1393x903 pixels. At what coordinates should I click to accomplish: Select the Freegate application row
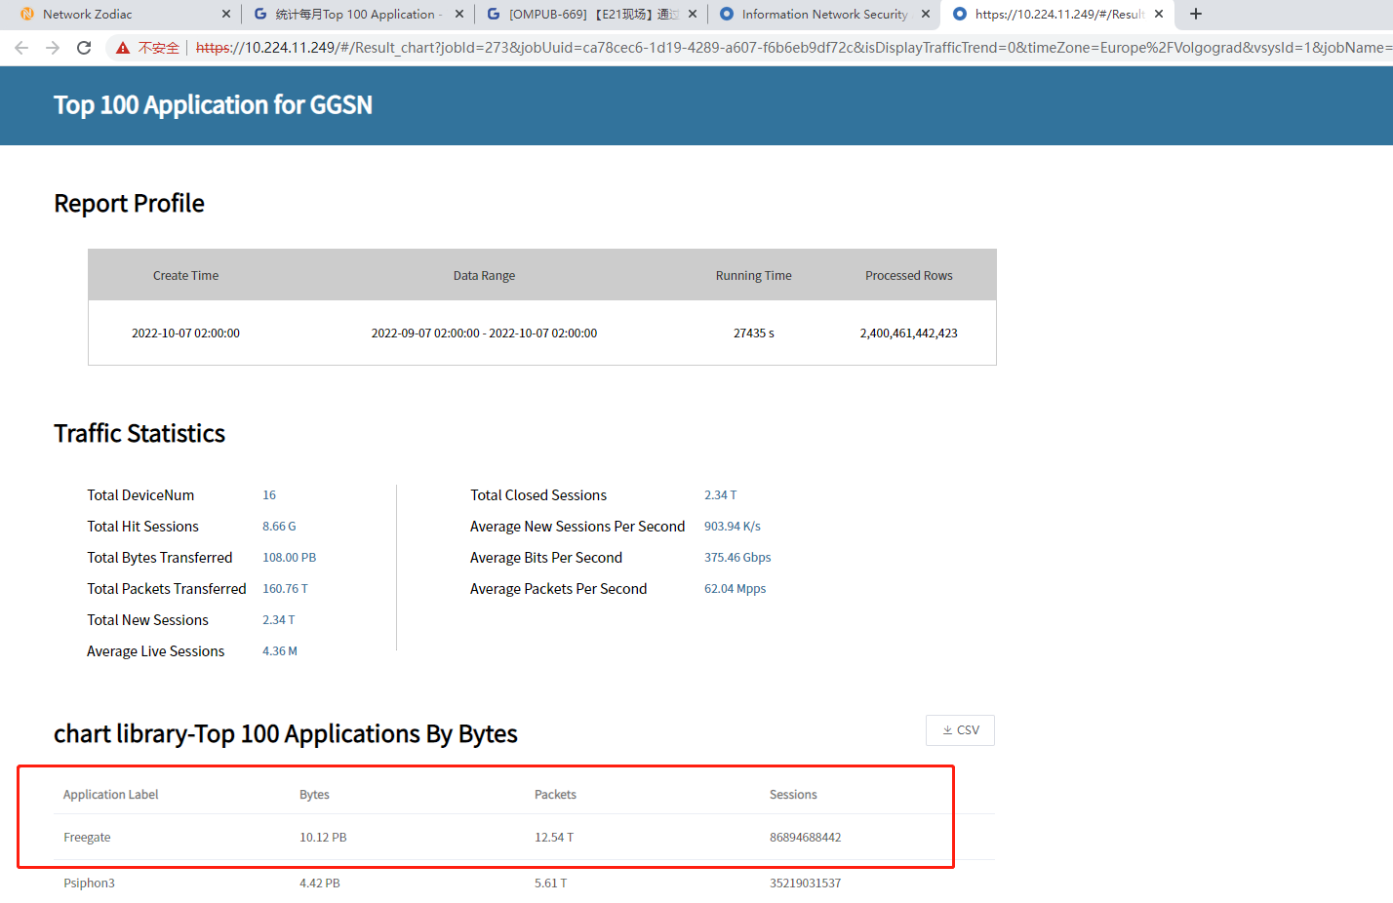pos(88,838)
